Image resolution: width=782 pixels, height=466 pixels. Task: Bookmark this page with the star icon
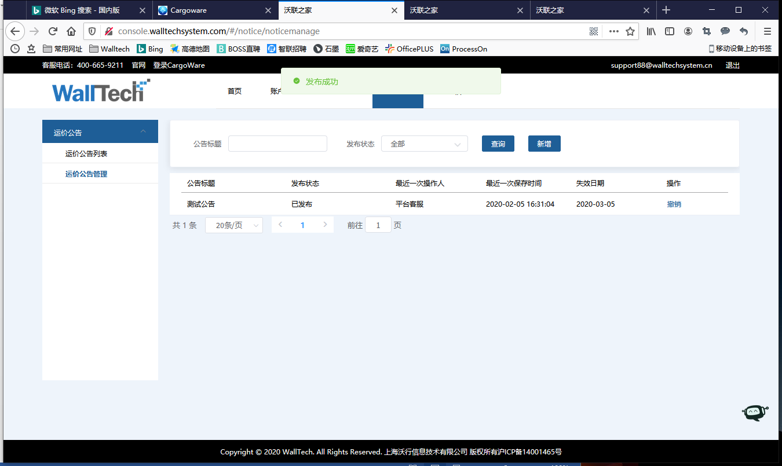(630, 31)
